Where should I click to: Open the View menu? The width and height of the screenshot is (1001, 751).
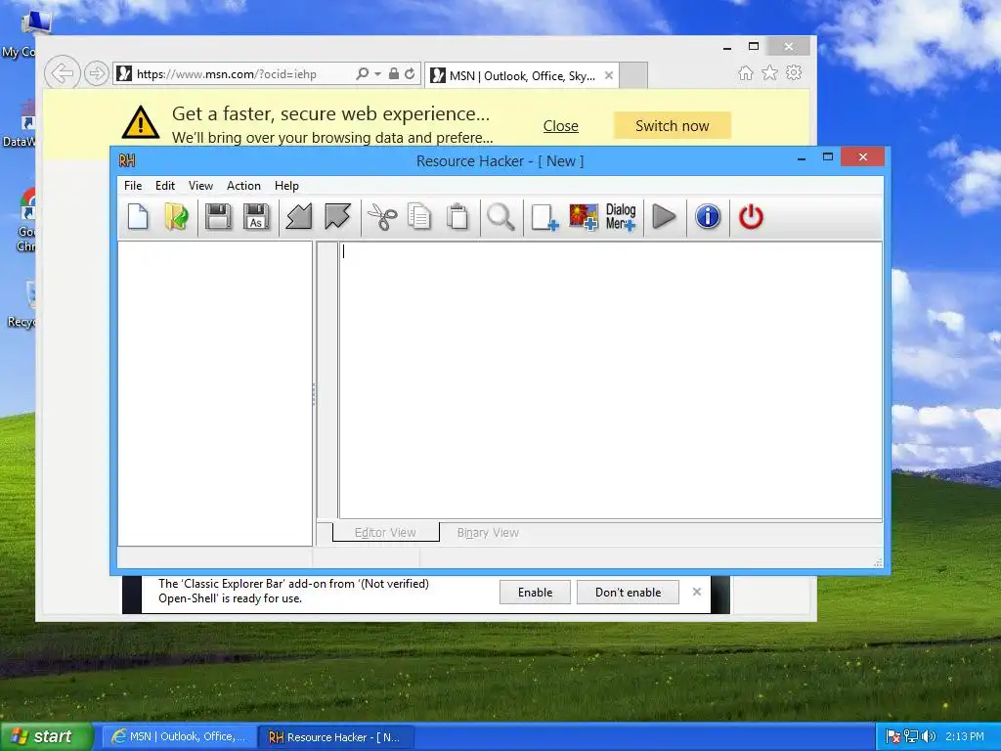pos(200,185)
